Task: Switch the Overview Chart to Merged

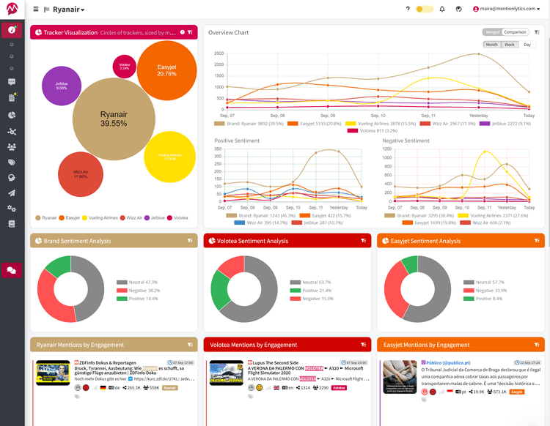Action: [492, 32]
